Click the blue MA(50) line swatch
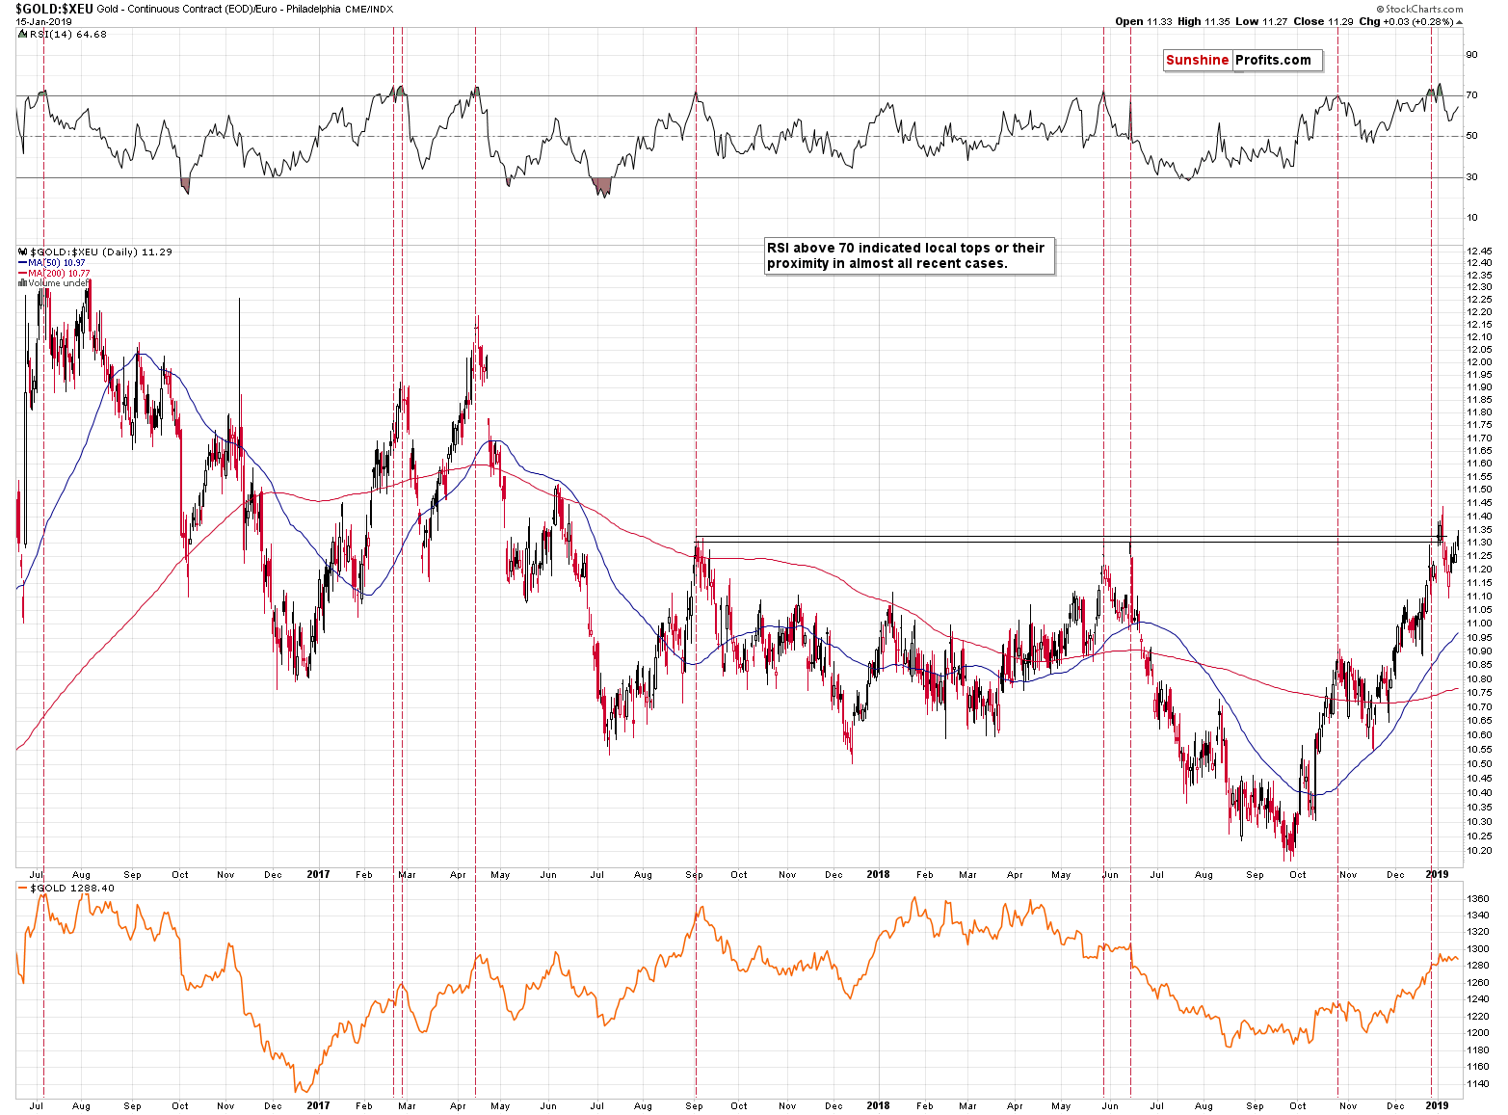 [x=23, y=262]
